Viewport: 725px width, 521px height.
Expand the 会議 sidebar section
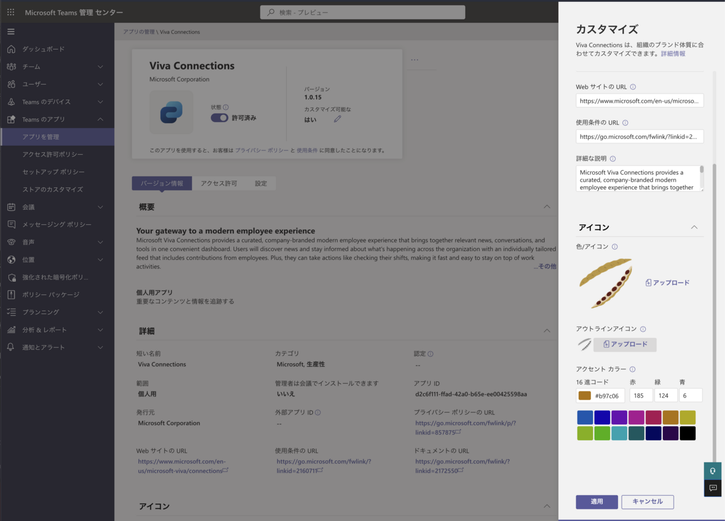(100, 207)
